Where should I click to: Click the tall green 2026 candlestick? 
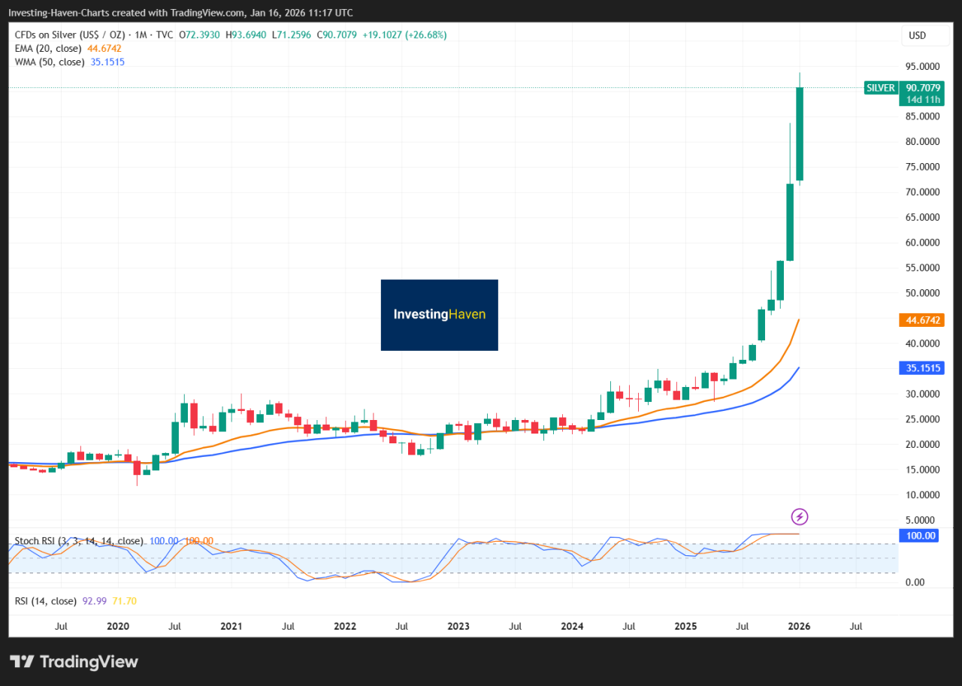pos(799,135)
